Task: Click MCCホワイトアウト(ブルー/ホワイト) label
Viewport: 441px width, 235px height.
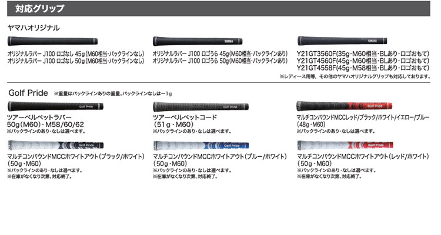Action: (x=220, y=157)
